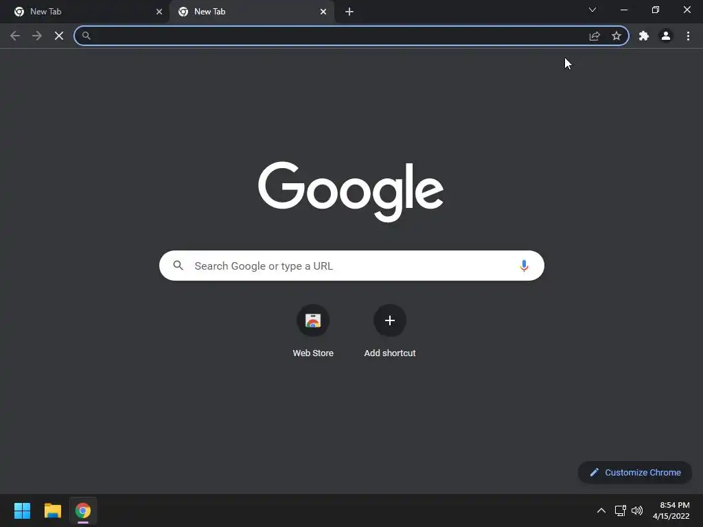Open the Extensions puzzle icon

[644, 36]
